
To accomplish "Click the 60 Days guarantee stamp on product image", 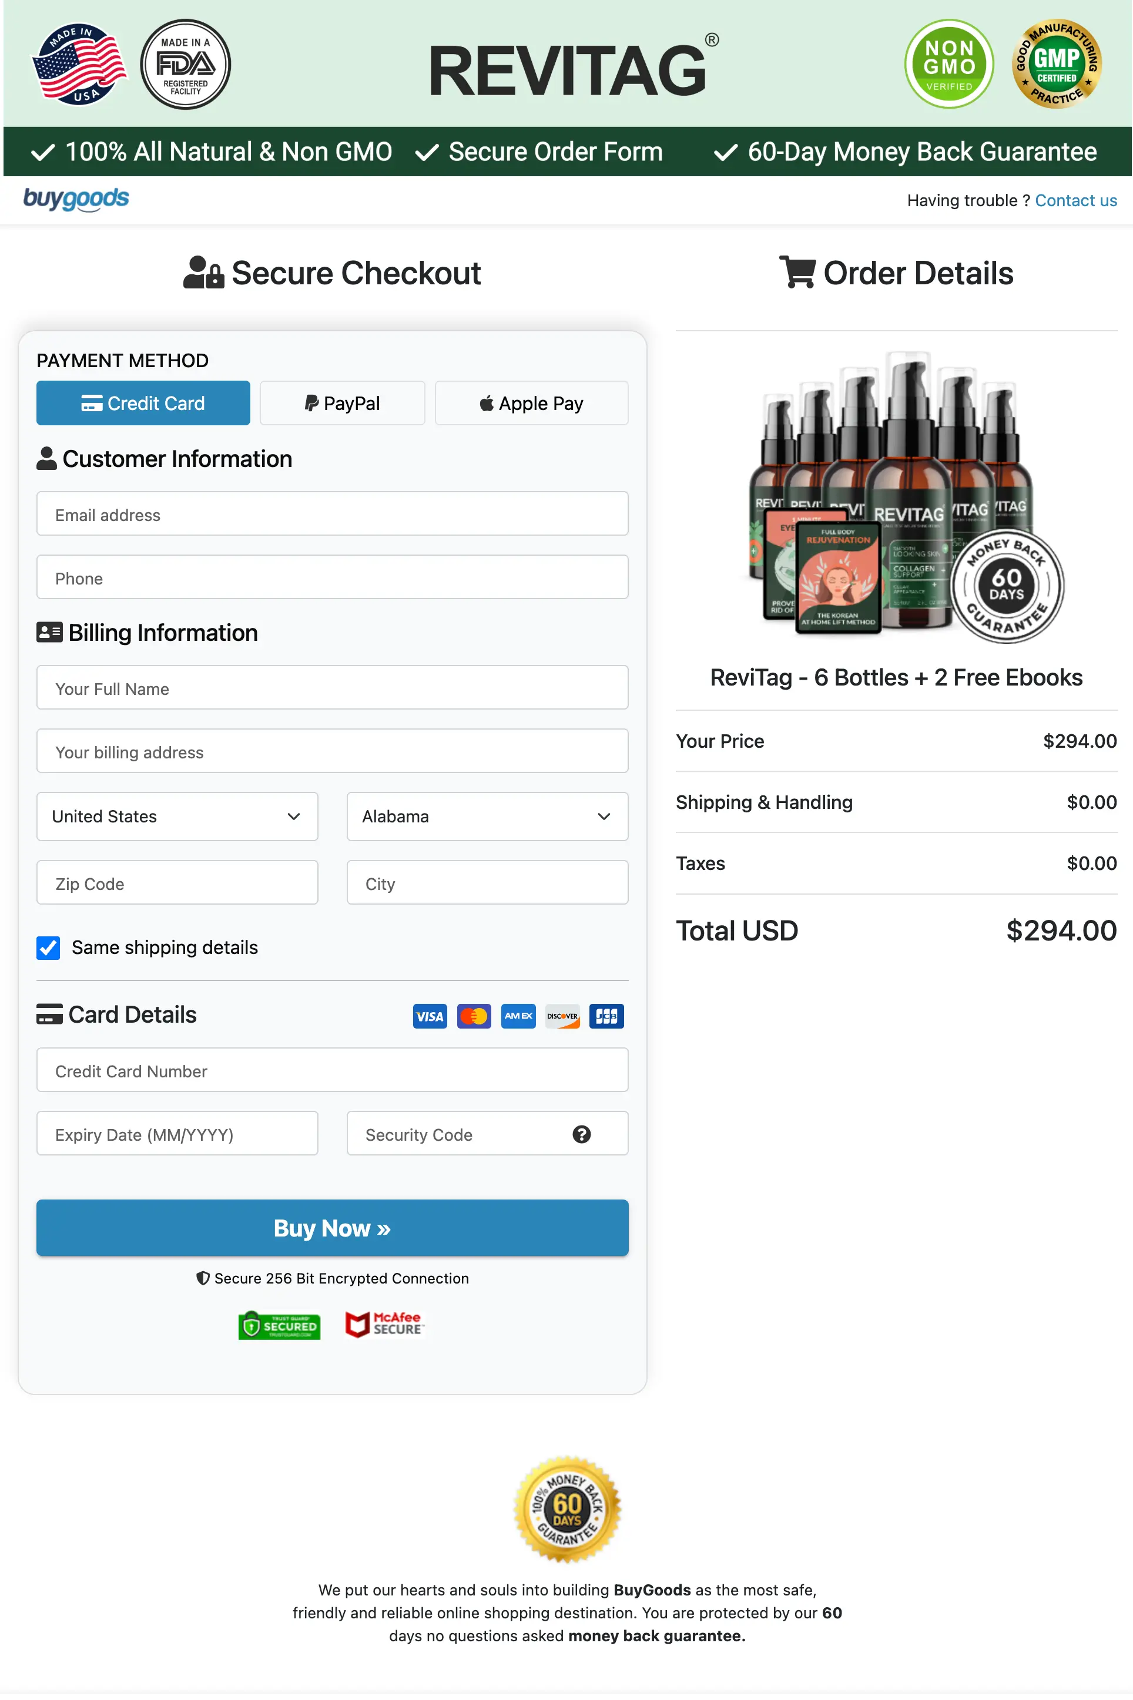I will point(1007,585).
